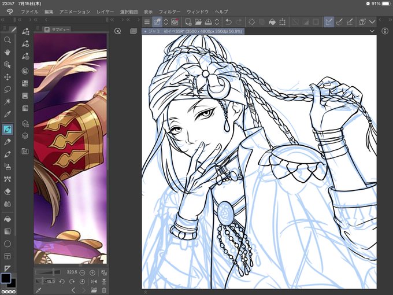Select the Figure ellipse tool
393x295 pixels.
click(x=8, y=244)
